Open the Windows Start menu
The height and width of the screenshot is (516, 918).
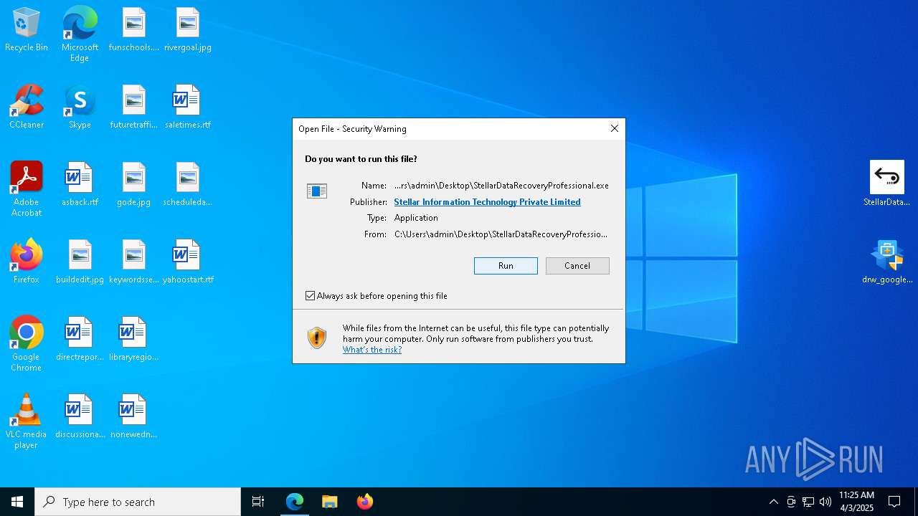point(17,502)
